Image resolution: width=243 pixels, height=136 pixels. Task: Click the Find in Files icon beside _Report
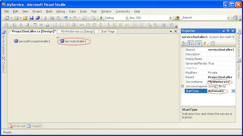(x=177, y=18)
